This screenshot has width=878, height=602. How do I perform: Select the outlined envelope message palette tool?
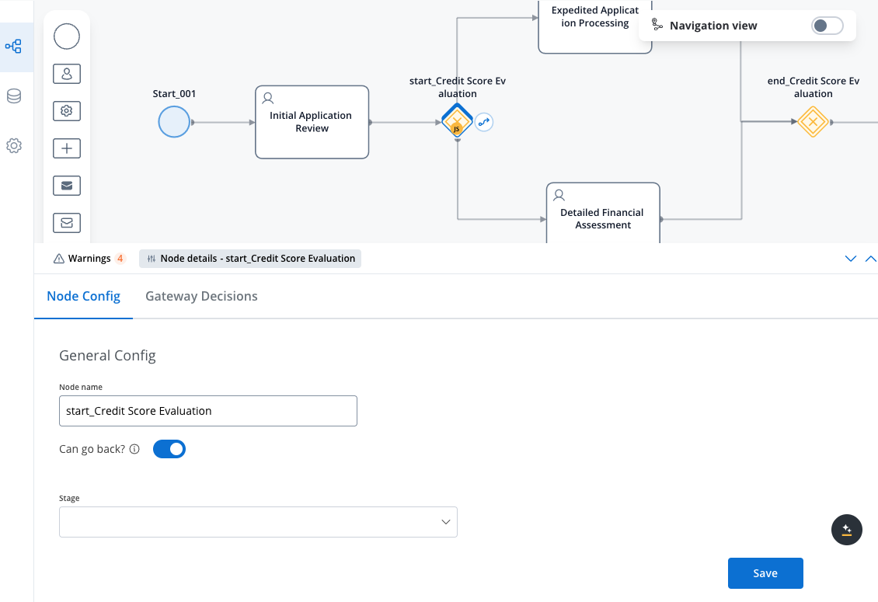(67, 223)
